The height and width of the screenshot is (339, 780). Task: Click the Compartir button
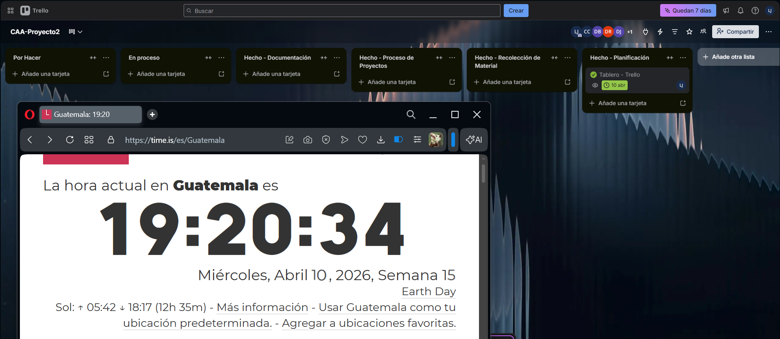click(735, 32)
